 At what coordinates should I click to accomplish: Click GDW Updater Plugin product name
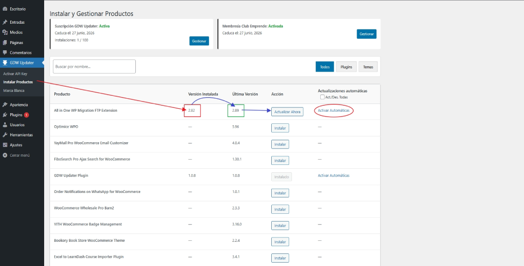[x=71, y=176]
